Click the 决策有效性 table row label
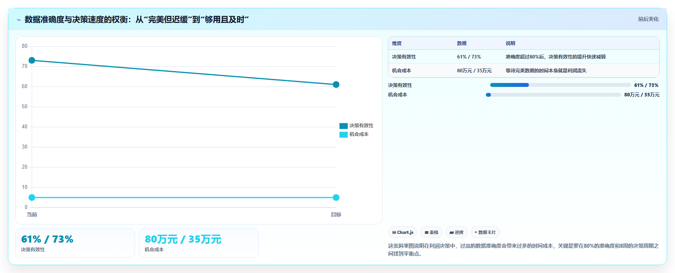Image resolution: width=675 pixels, height=273 pixels. click(x=404, y=57)
